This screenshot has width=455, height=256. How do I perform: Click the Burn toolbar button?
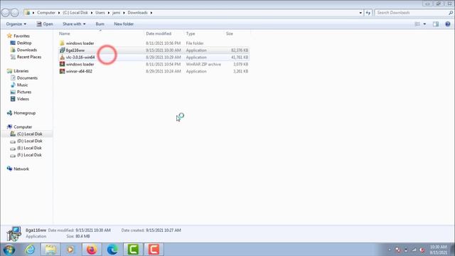point(100,24)
